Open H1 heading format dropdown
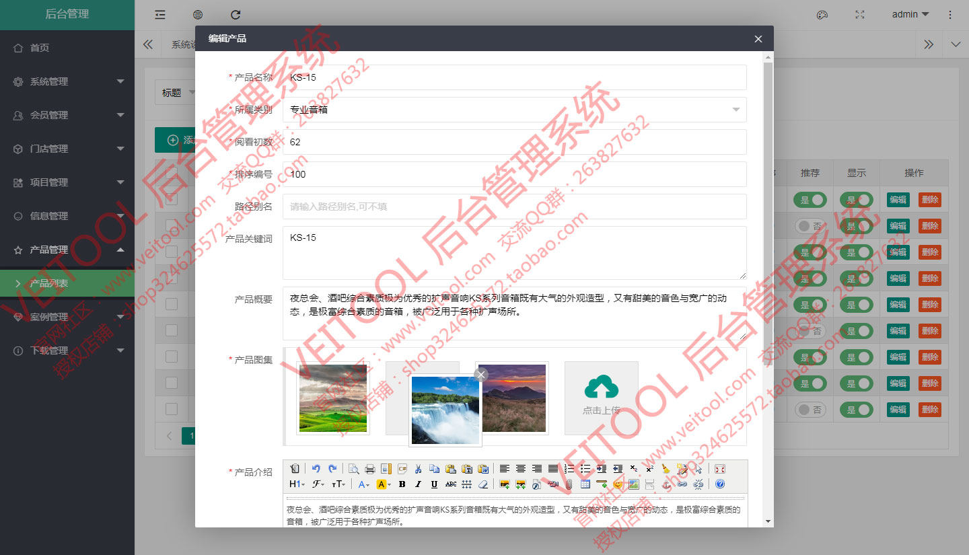This screenshot has width=969, height=555. coord(297,484)
